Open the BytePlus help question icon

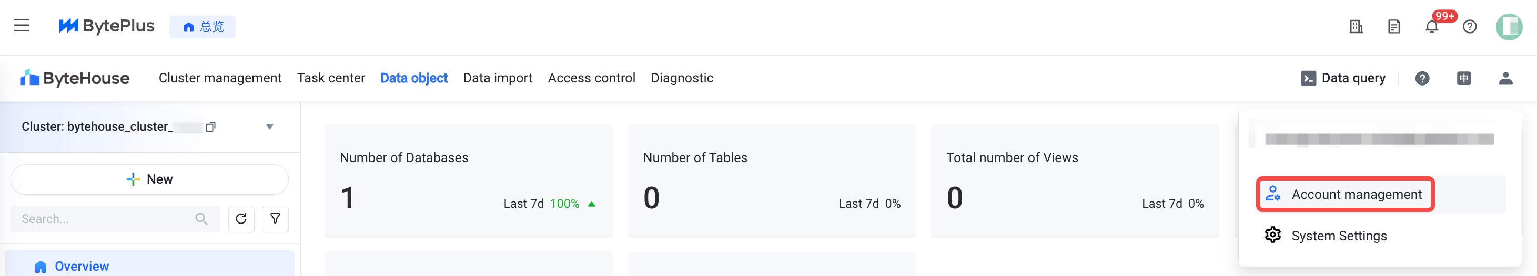point(1470,27)
